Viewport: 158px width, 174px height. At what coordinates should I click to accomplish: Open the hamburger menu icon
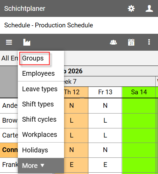[x=9, y=42]
